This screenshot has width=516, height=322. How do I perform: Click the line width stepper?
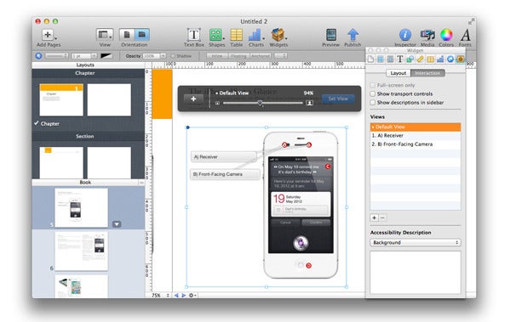[94, 56]
